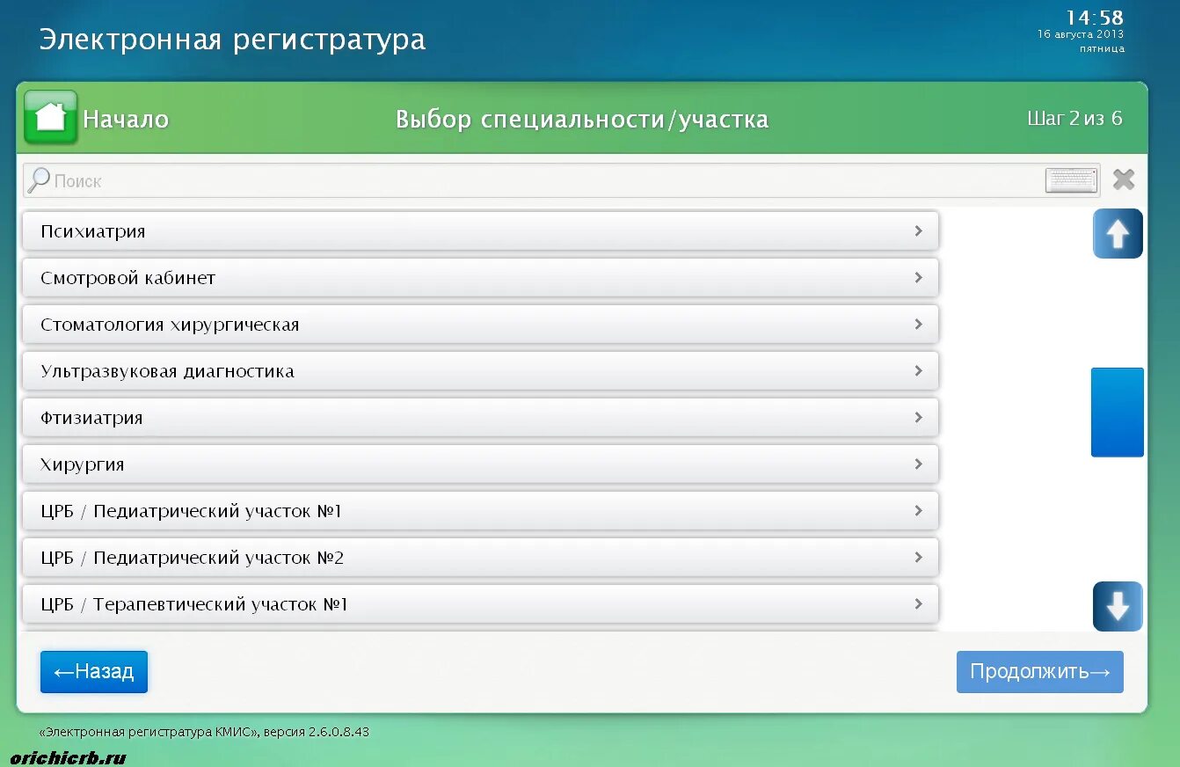Return to Начало start screen

click(x=126, y=119)
